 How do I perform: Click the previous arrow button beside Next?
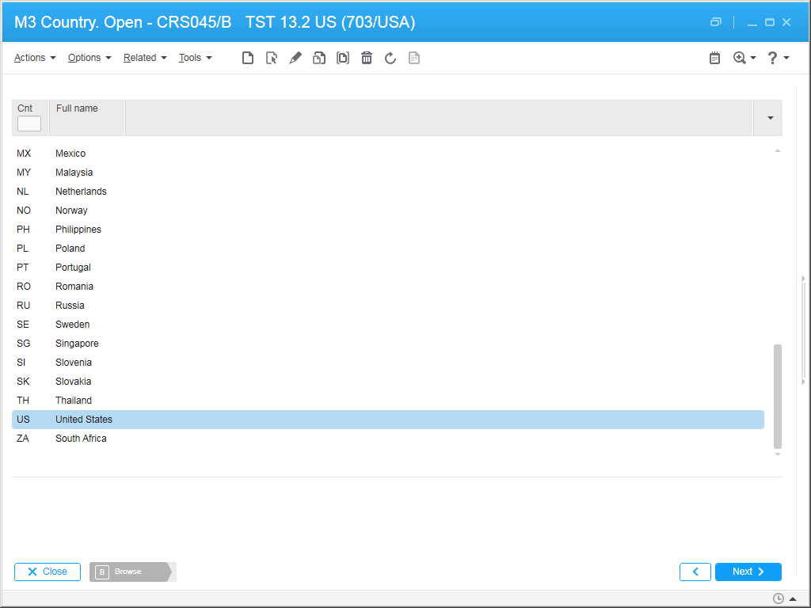point(695,572)
